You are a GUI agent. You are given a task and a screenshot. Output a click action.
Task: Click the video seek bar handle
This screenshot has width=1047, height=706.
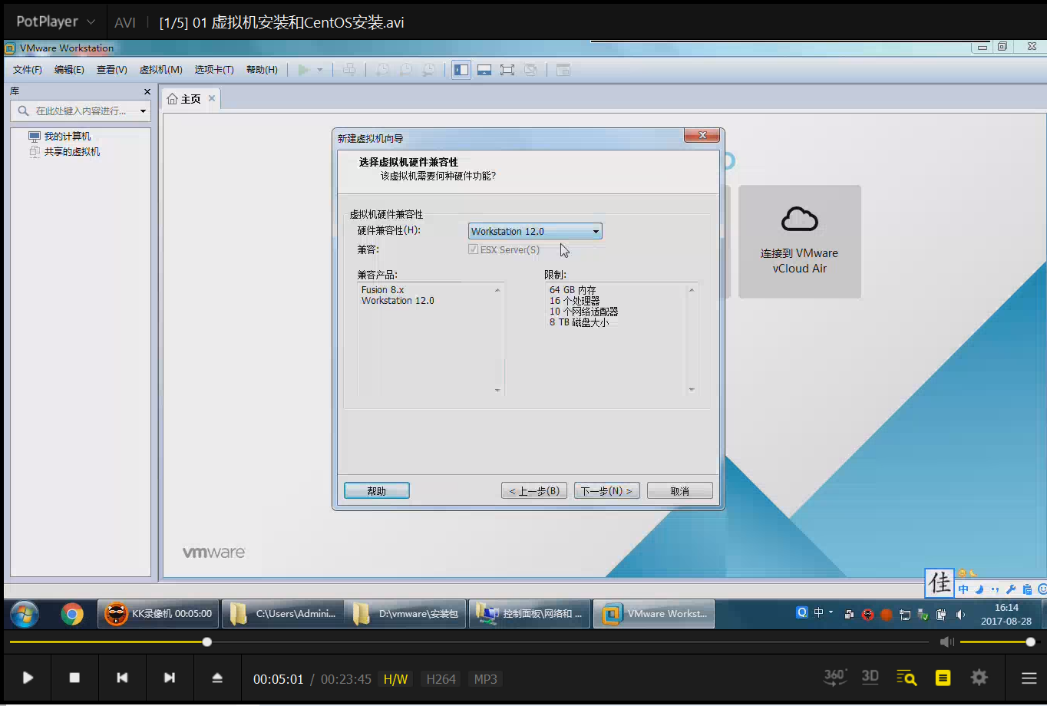pos(206,642)
